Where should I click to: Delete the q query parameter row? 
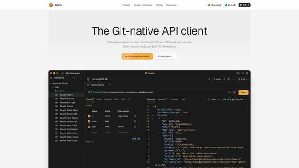click(x=135, y=116)
